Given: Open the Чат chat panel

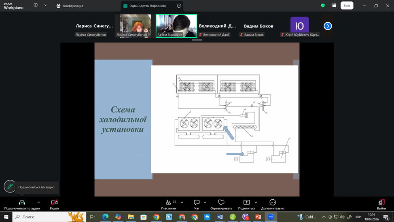Looking at the screenshot, I should pos(197,203).
